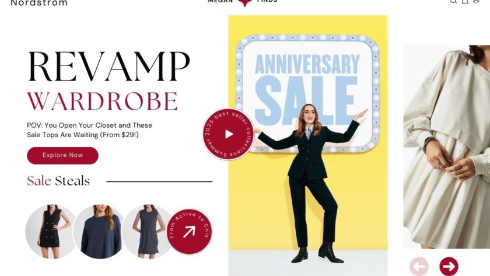Click the Nordstrom brand name
This screenshot has height=276, width=490.
(39, 3)
